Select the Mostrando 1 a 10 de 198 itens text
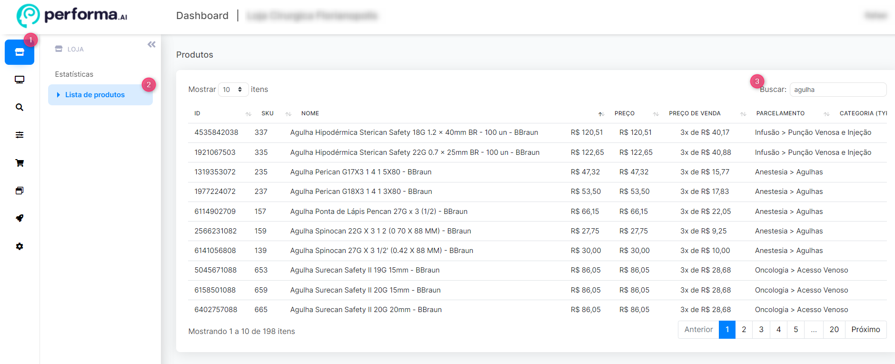This screenshot has width=895, height=364. coord(241,332)
